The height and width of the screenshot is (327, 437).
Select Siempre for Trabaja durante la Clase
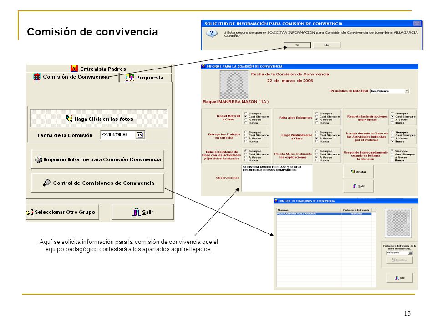point(392,132)
